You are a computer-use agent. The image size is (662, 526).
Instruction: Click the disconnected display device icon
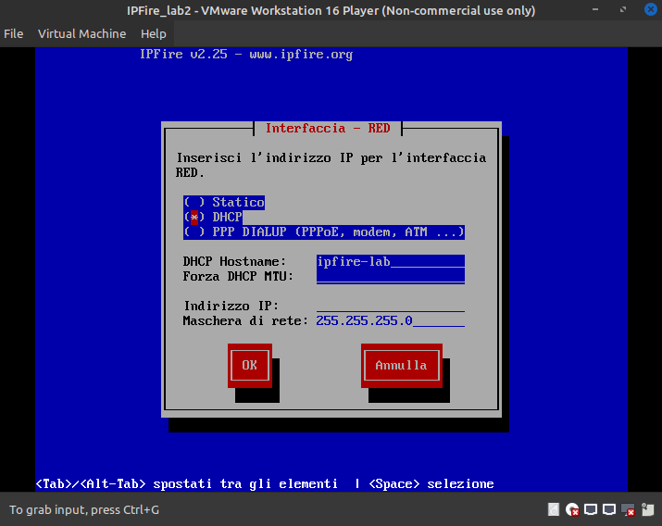pos(628,509)
